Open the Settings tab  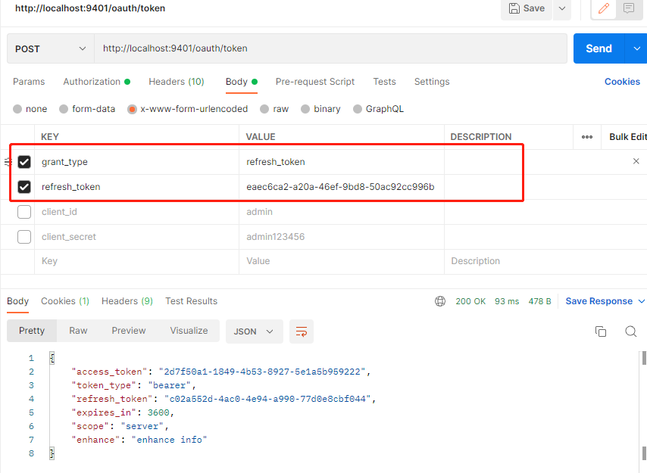(432, 82)
